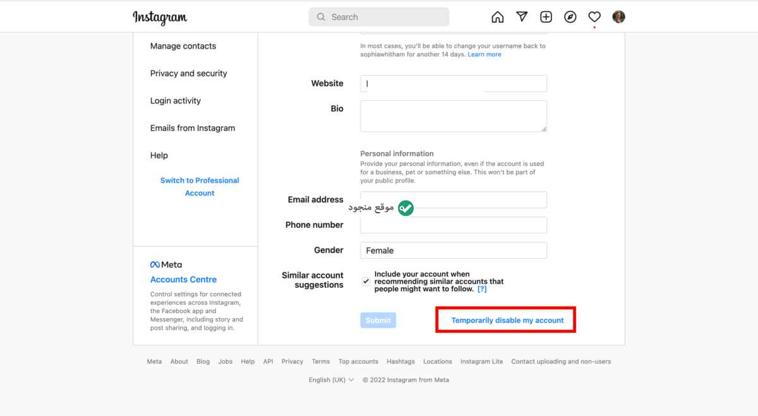
Task: Click the similar accounts [?] help link
Action: [x=482, y=289]
